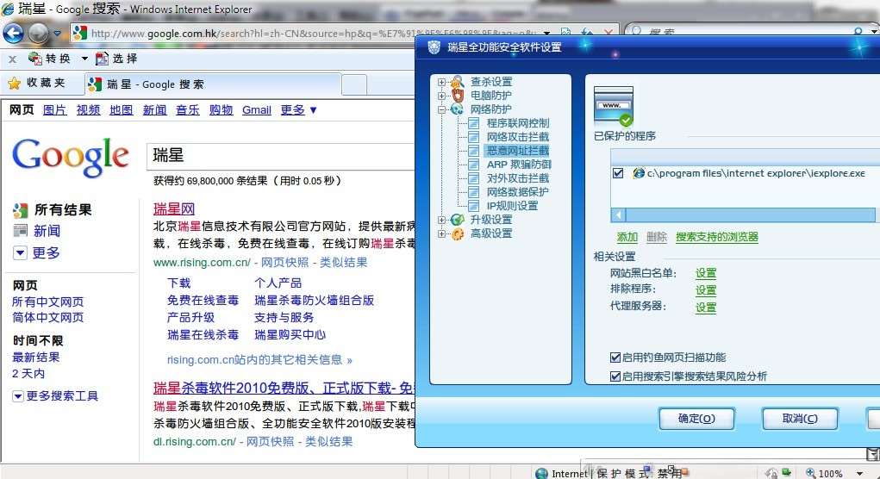
Task: Click the protected programs list left-scroll arrow
Action: (x=619, y=215)
